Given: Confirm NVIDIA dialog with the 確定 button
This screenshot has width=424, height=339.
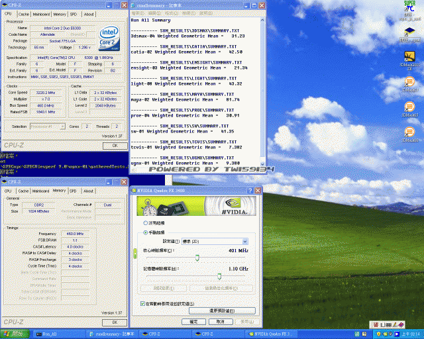Looking at the screenshot, I should pyautogui.click(x=193, y=322).
